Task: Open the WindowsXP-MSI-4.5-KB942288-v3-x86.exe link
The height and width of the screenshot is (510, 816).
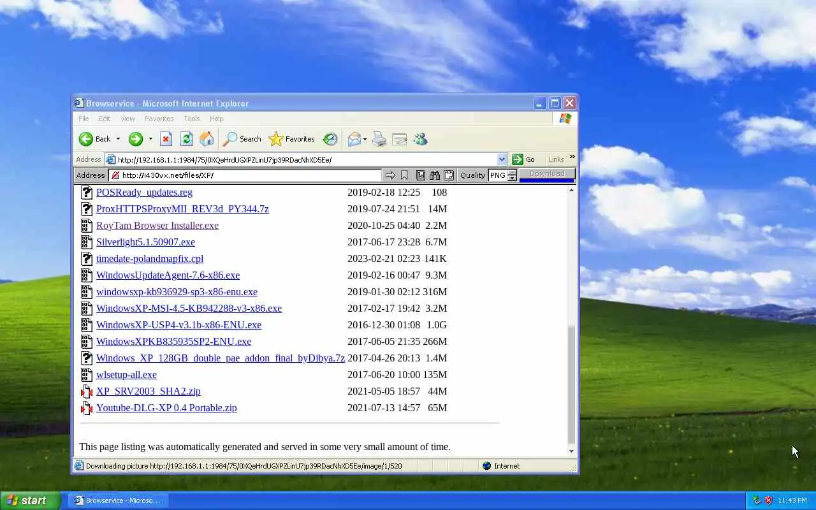Action: pyautogui.click(x=189, y=308)
